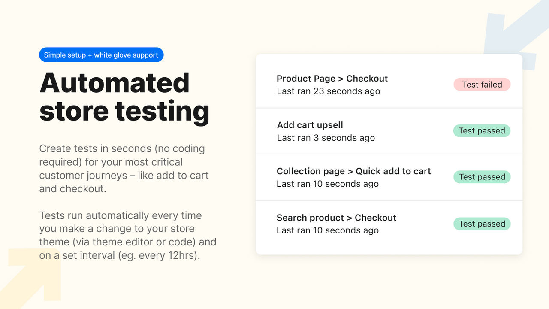The height and width of the screenshot is (309, 549).
Task: Click the 'Test passed' badge on the last row
Action: (x=482, y=224)
